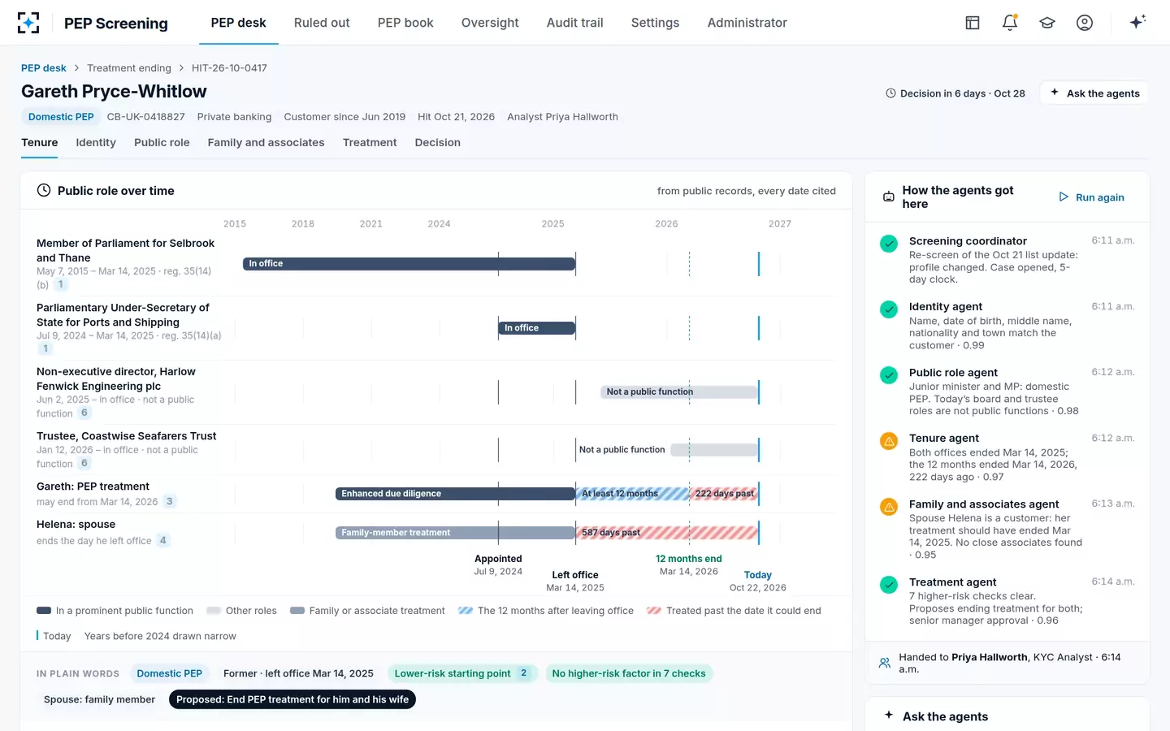The height and width of the screenshot is (731, 1170).
Task: Click the clock icon beside Public role over time
Action: click(44, 190)
